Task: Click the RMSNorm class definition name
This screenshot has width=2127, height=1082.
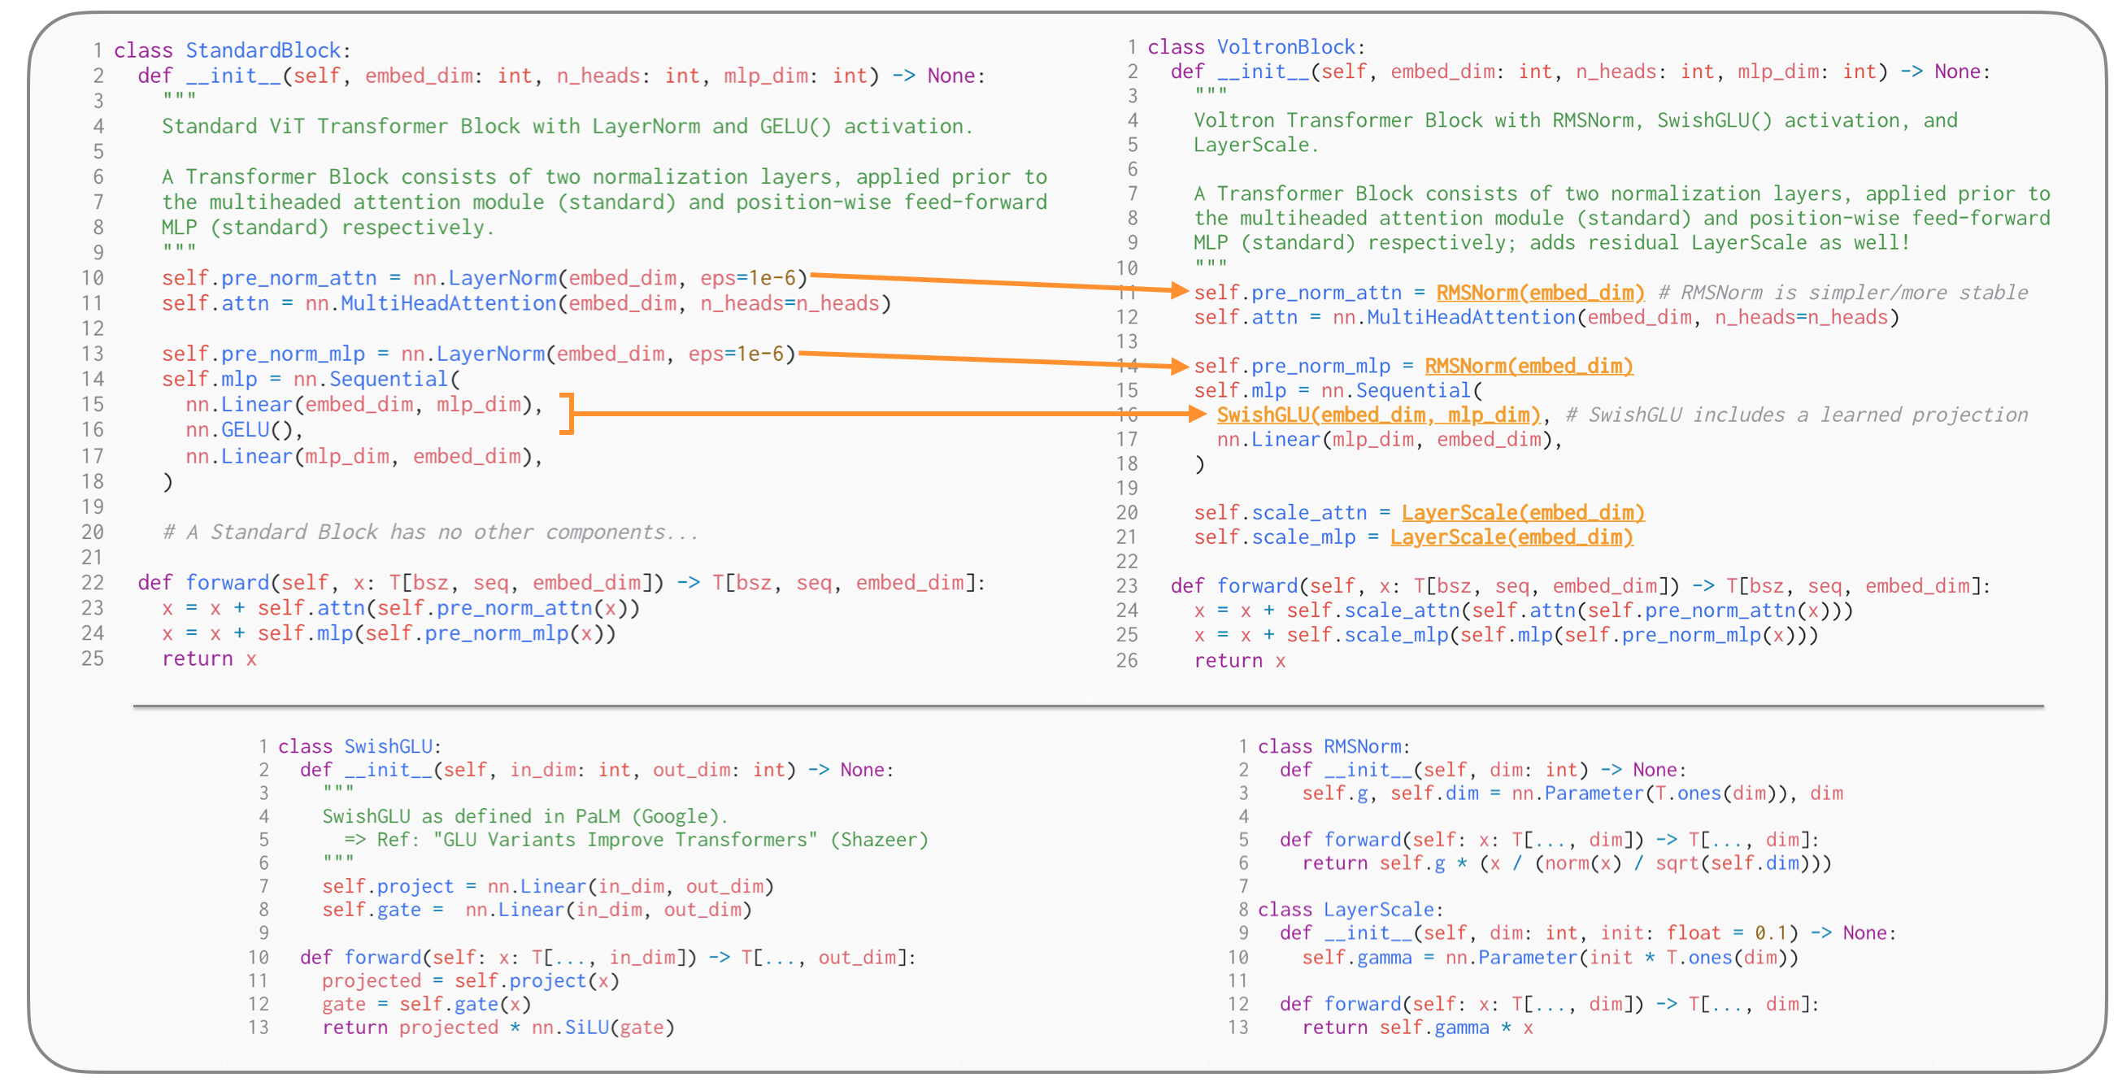Action: click(x=1362, y=747)
